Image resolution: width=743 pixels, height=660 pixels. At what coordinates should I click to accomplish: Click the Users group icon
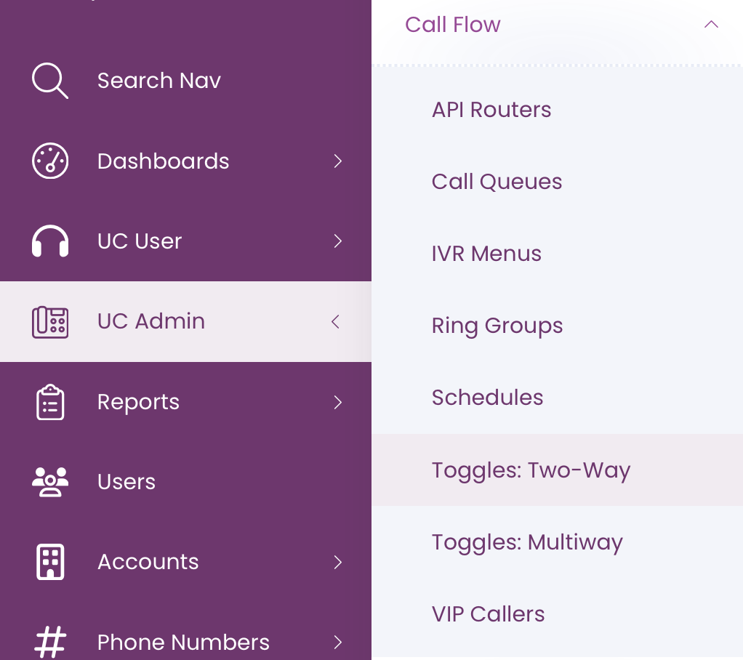(x=49, y=482)
